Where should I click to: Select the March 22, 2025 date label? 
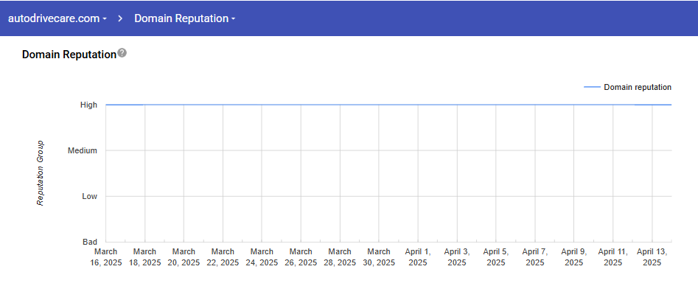tap(223, 257)
